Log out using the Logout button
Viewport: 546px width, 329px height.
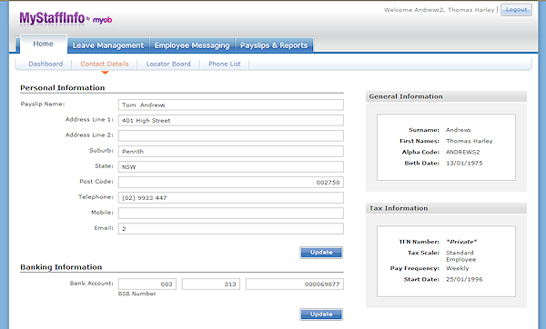516,10
